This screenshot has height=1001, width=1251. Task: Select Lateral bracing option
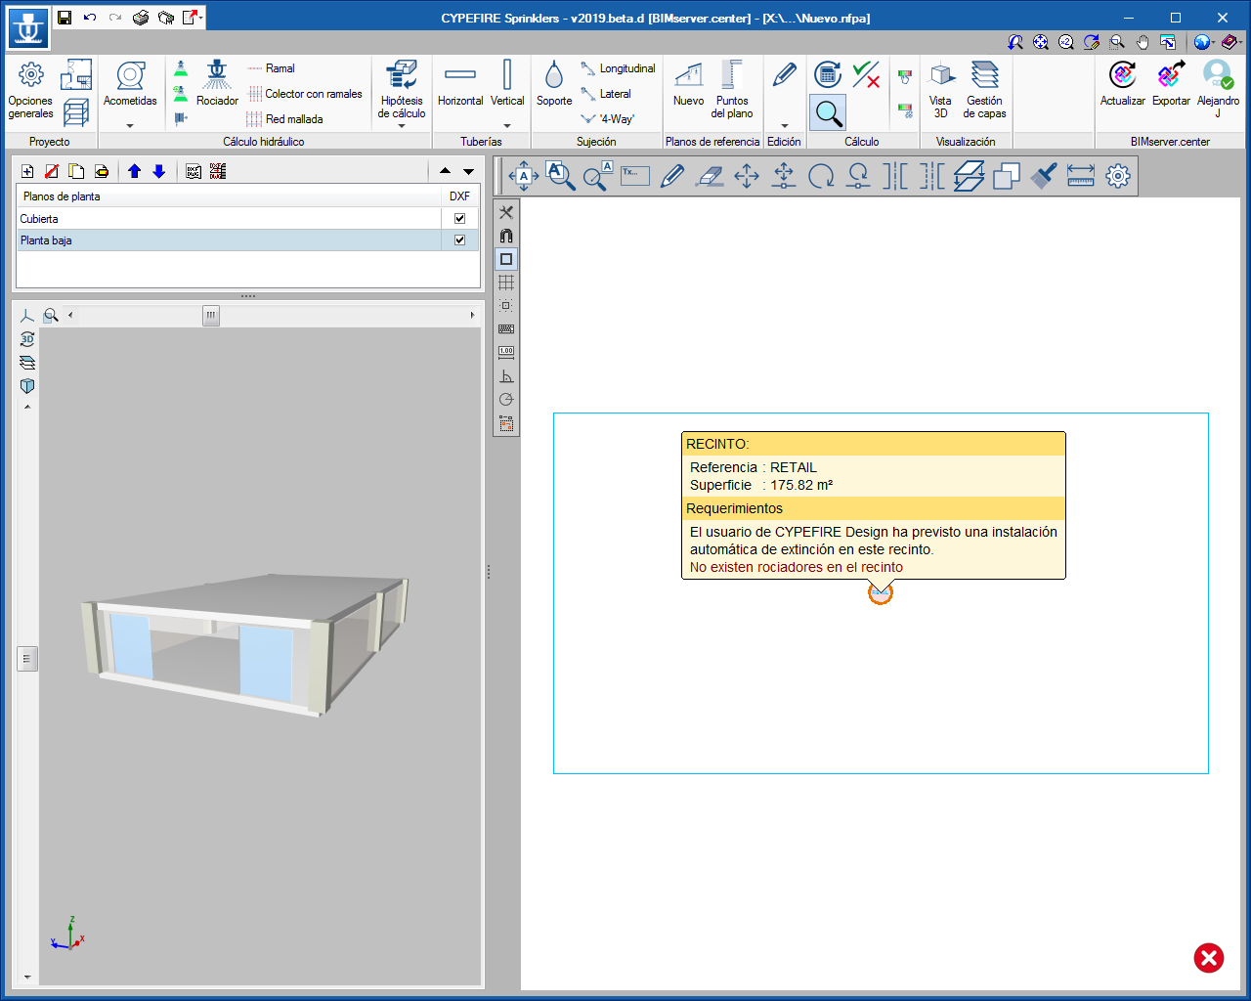[606, 94]
